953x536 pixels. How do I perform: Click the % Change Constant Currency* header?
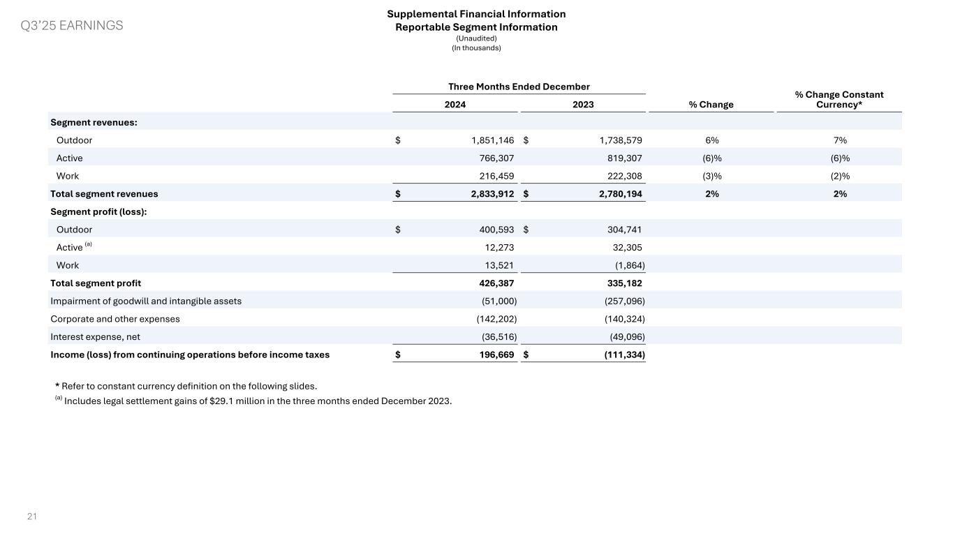839,99
